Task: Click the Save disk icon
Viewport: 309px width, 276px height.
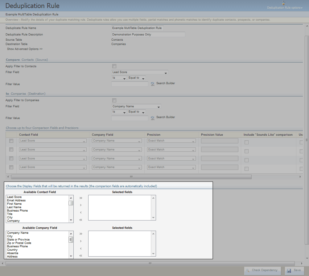Action: [x=289, y=271]
